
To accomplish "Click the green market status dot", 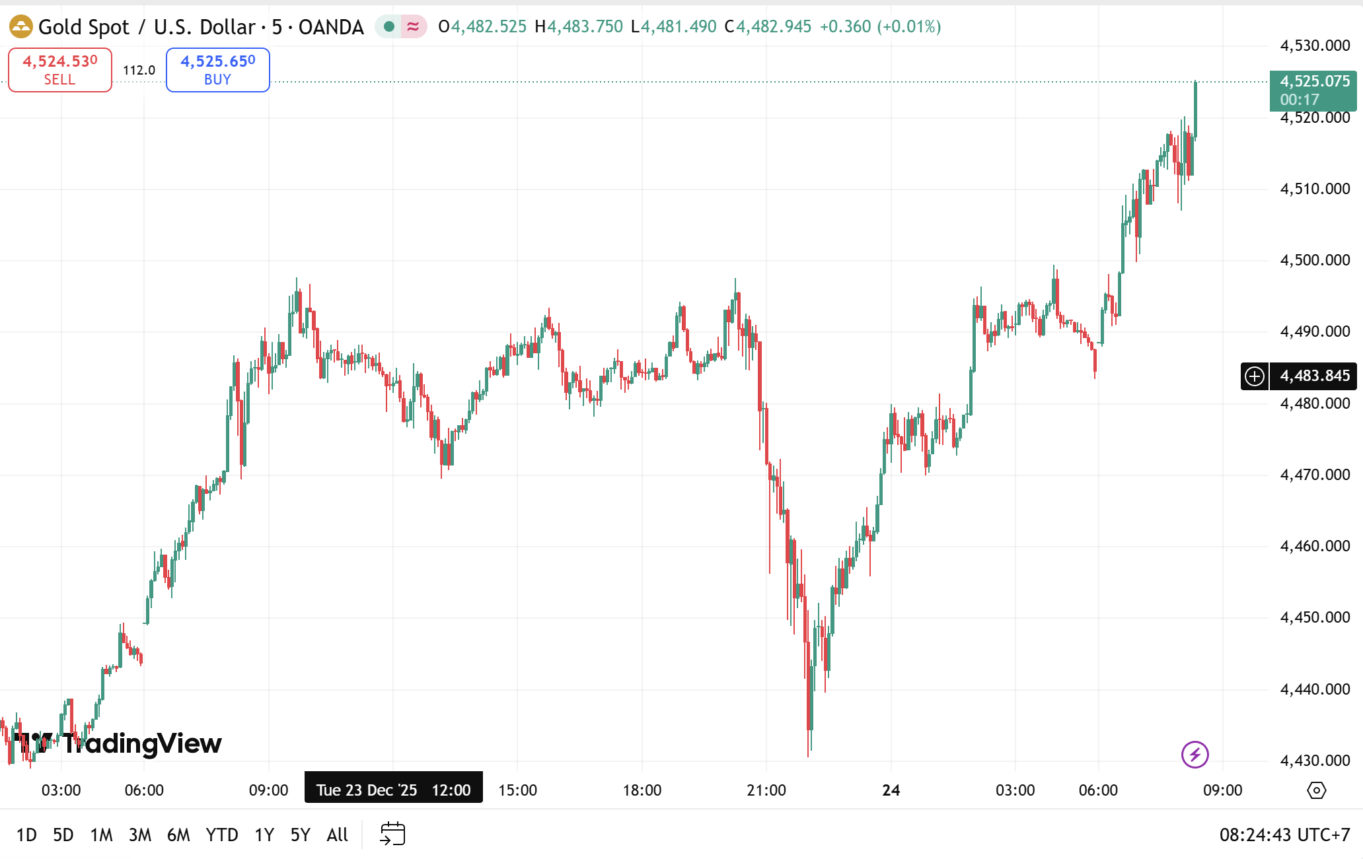I will pos(389,27).
